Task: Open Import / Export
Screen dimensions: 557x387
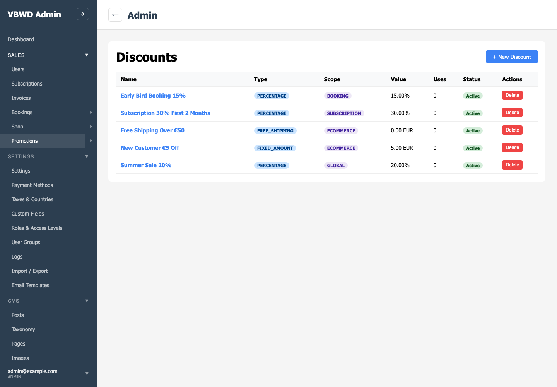Action: coord(30,271)
